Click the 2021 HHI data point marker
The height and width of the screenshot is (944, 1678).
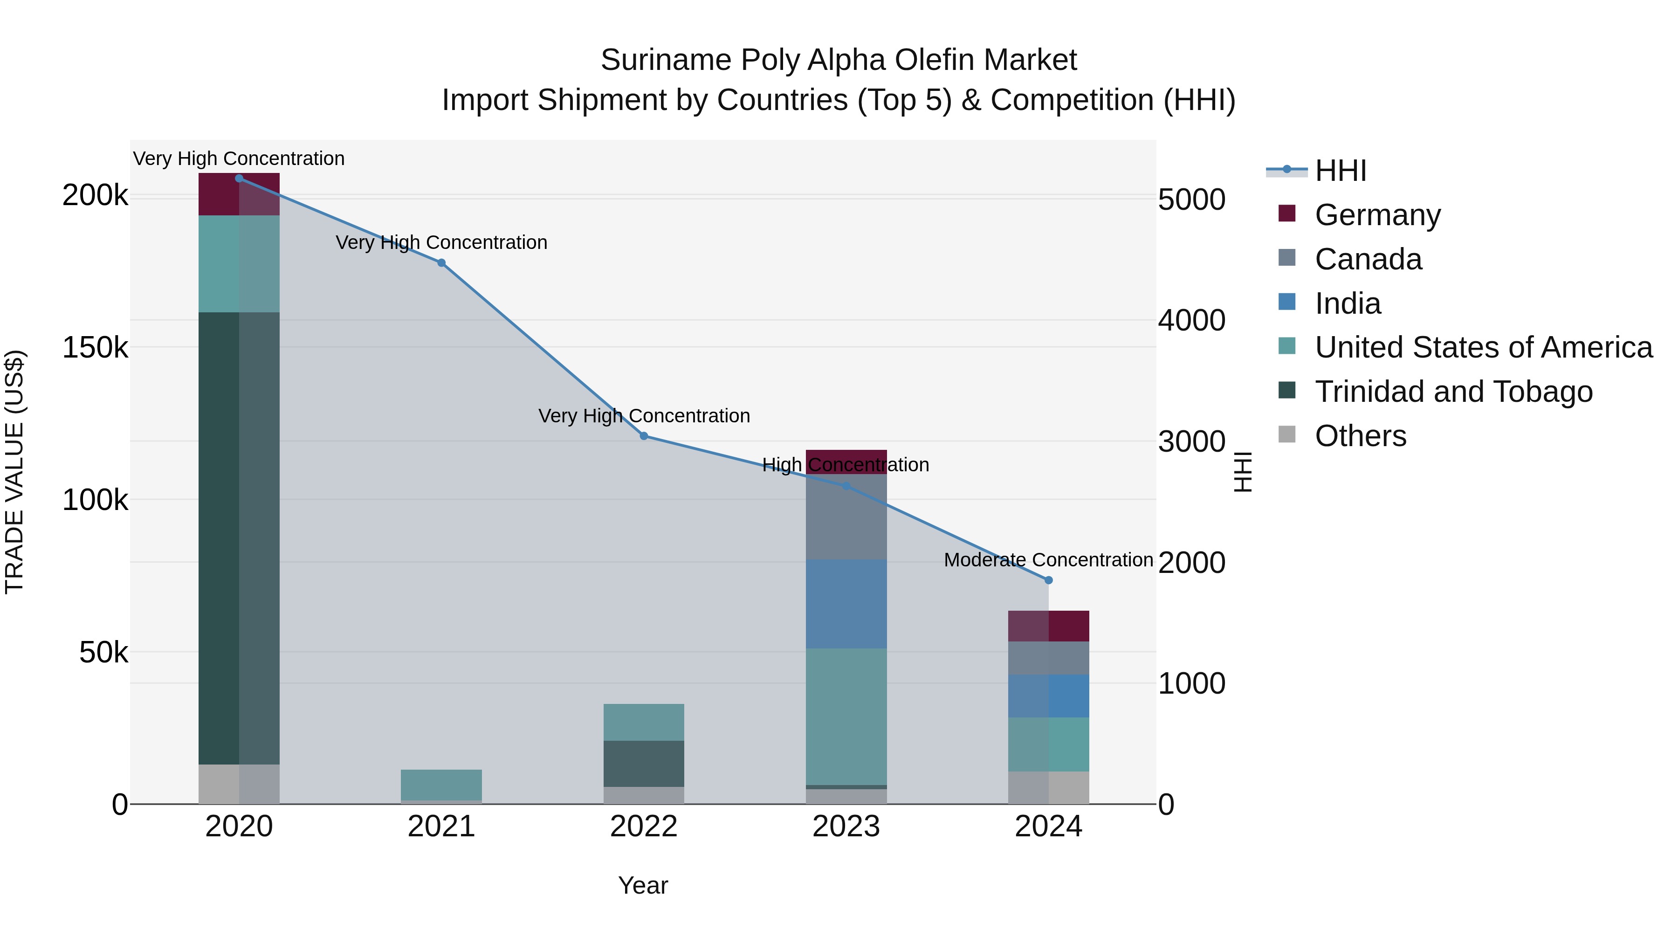(442, 263)
